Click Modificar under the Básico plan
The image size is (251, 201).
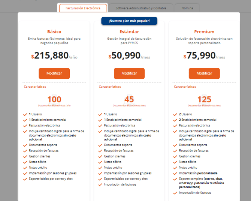54,73
